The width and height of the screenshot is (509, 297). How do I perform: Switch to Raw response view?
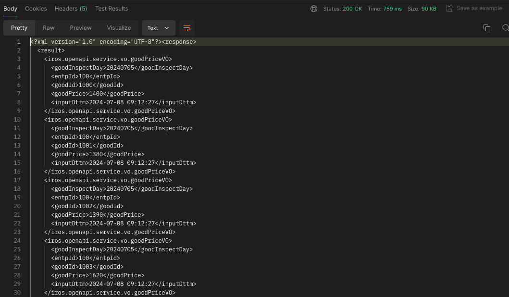coord(49,28)
